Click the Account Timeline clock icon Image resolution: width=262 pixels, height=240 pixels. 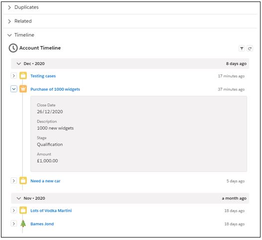13,48
